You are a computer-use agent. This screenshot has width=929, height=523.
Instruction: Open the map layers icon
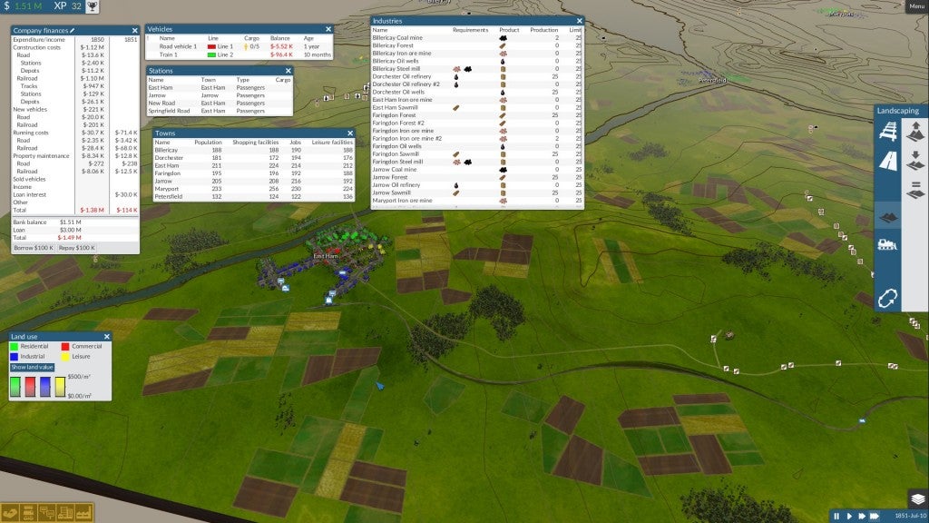[916, 499]
